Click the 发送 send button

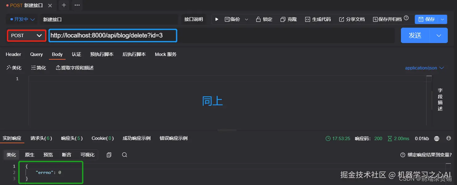415,35
